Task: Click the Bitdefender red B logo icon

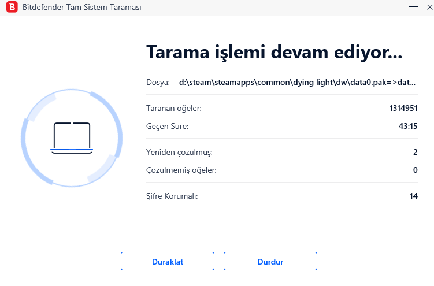Action: coord(12,7)
